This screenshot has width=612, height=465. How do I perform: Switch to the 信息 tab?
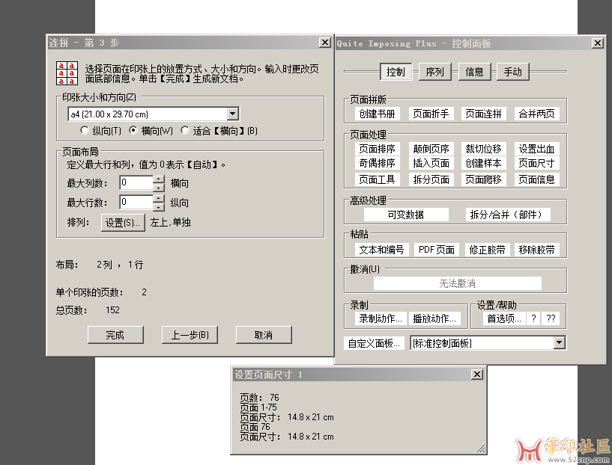[x=474, y=72]
